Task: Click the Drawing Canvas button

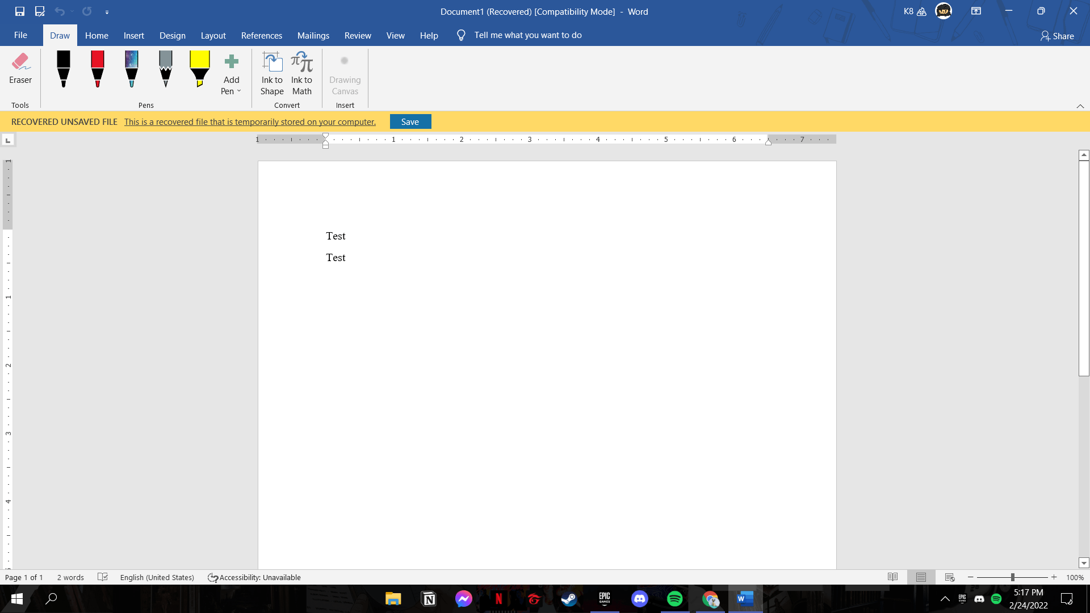Action: click(345, 74)
